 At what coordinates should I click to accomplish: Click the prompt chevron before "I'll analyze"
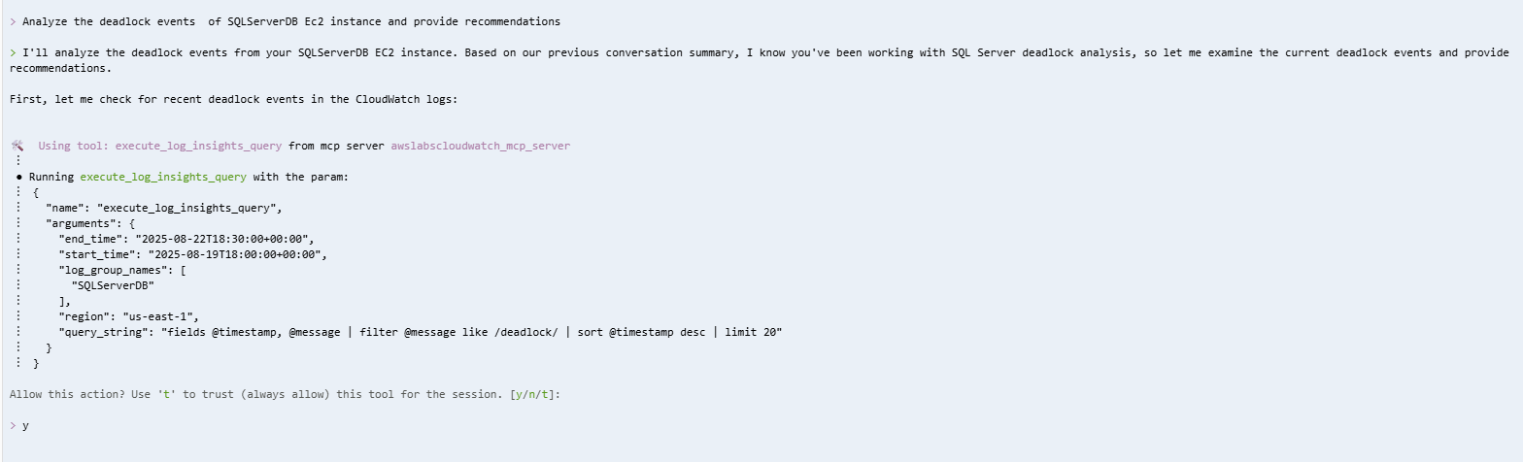[13, 52]
